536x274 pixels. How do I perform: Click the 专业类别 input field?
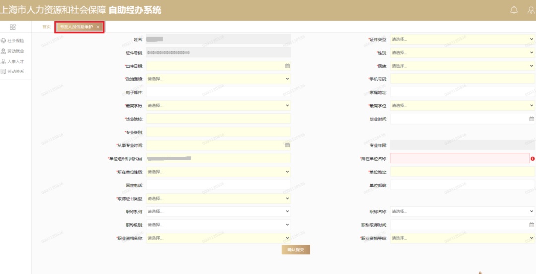click(x=218, y=132)
